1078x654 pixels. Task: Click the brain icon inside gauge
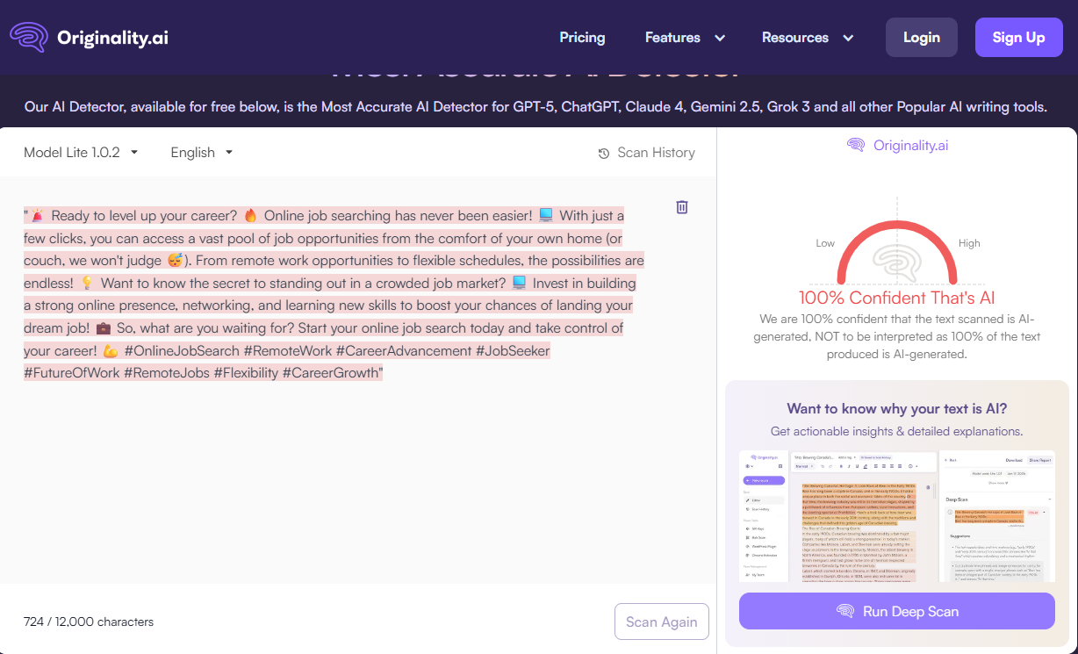(x=896, y=265)
